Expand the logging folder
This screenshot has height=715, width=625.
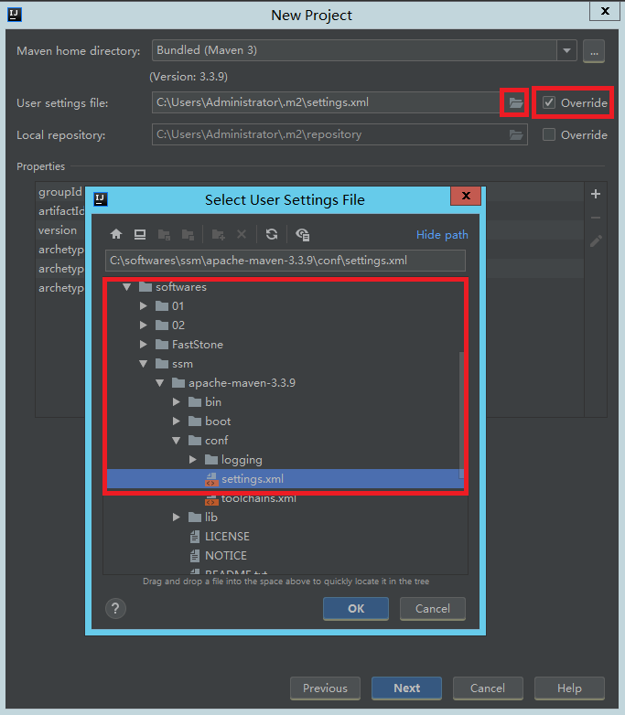click(x=193, y=459)
